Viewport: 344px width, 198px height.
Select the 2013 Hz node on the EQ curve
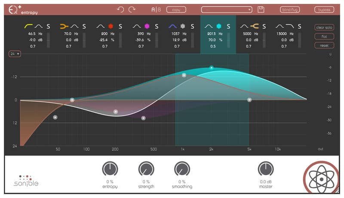[211, 68]
